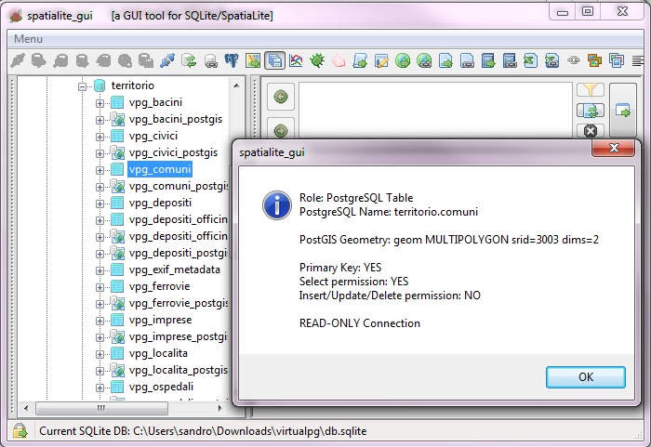Viewport: 651px width, 447px height.
Task: Select vpg_localita_postgis in the tree
Action: tap(179, 370)
